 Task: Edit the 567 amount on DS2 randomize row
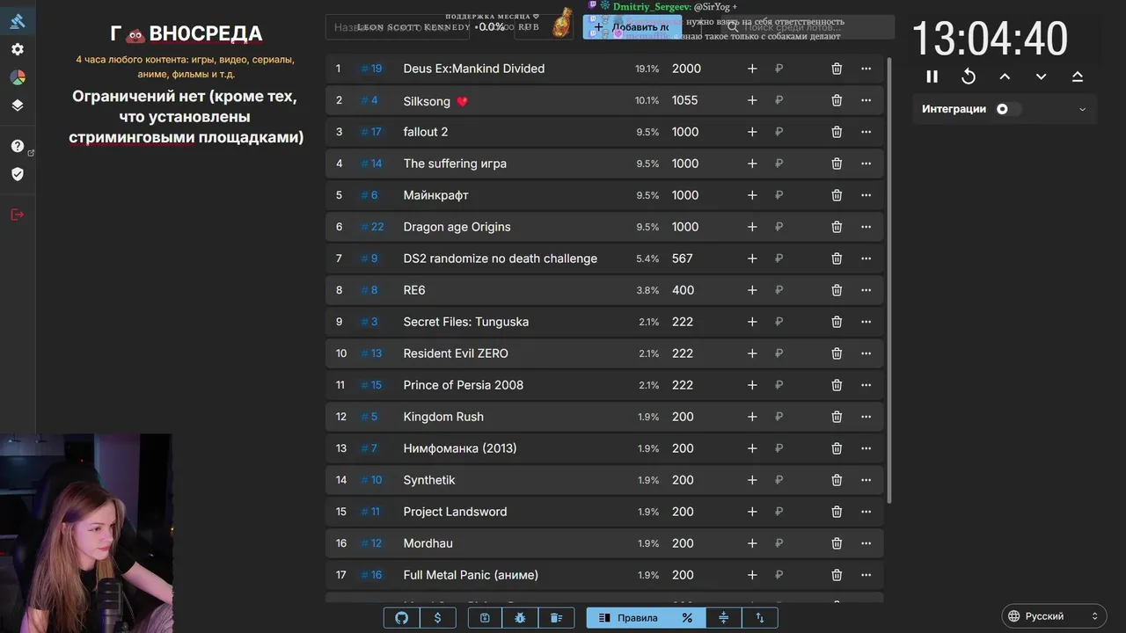click(683, 258)
